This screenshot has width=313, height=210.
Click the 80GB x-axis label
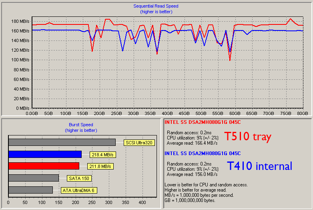coord(303,113)
